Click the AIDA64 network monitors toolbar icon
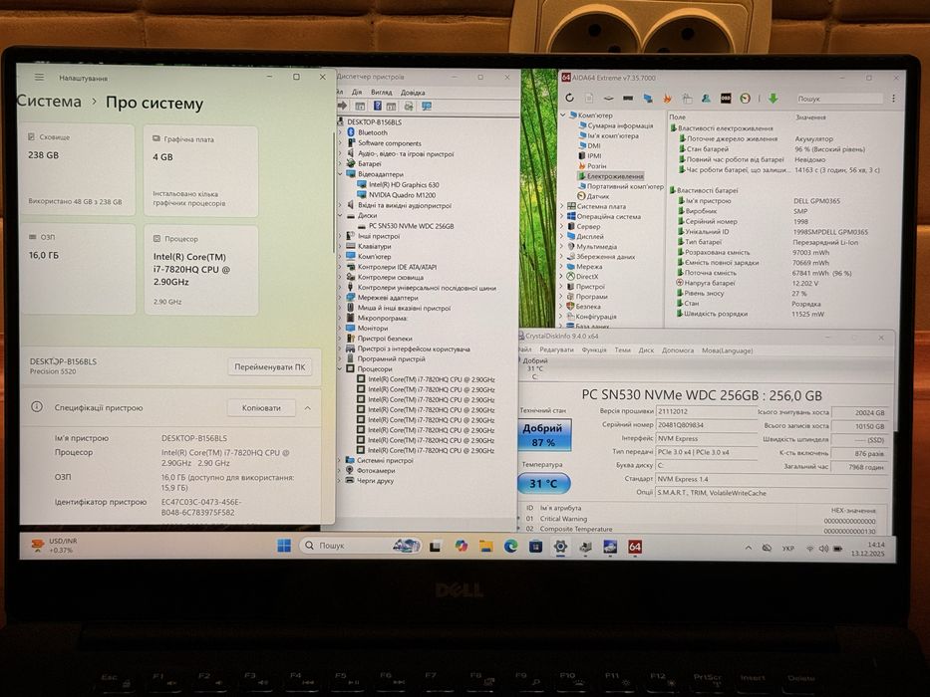930x697 pixels. tap(648, 99)
